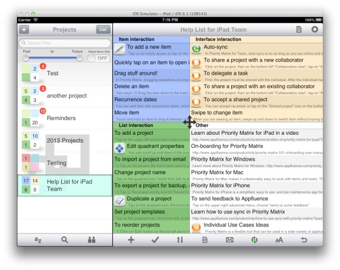Screen dimensions: 340x270
Task: Select Help List for iPad Team project
Action: coord(65,186)
